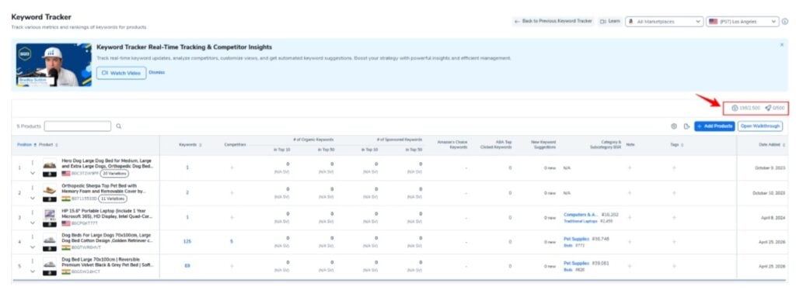Click Dog Bed Large 70x100cm Reversible title
Image resolution: width=796 pixels, height=297 pixels.
[107, 262]
